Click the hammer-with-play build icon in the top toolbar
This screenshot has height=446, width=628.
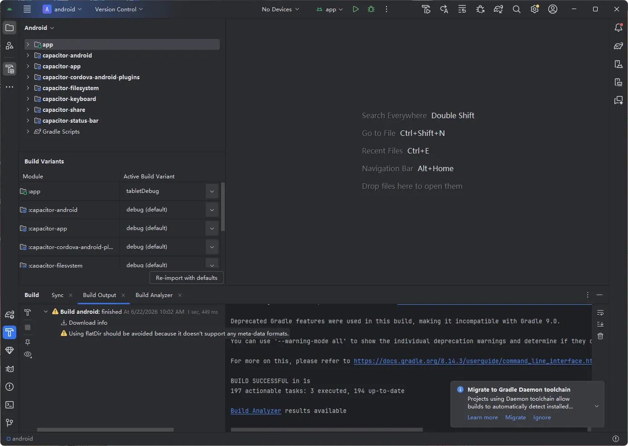(426, 9)
